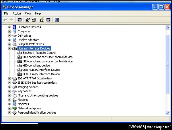Screen dimensions: 172x130
Task: Select the HID-compliant device entry
Action: click(36, 66)
